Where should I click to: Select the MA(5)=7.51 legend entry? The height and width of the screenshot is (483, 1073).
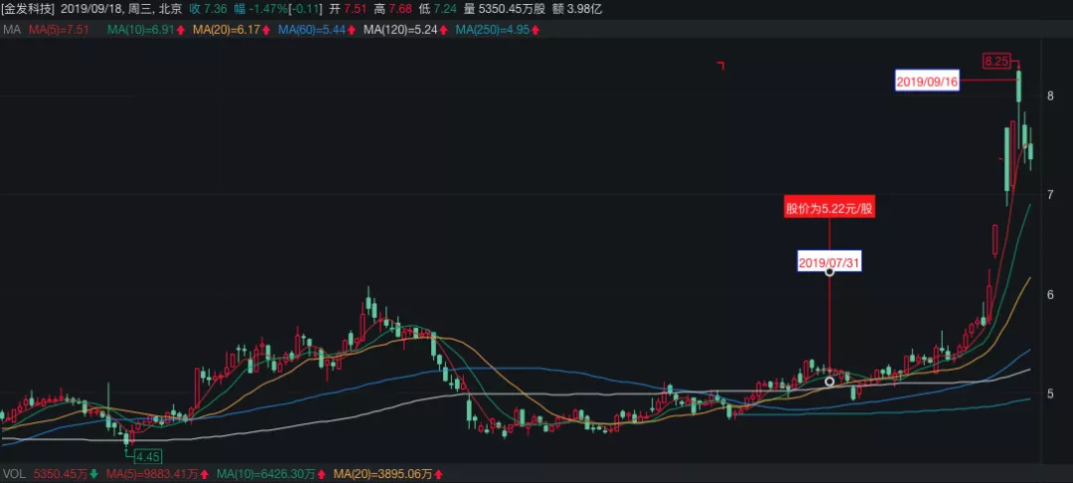tap(59, 30)
